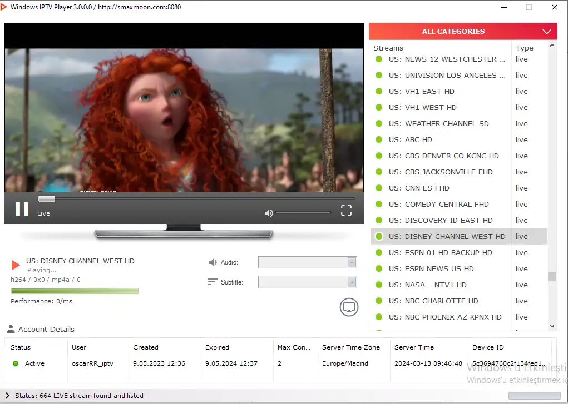Click the Live label in player controls
Viewport: 568px width, 404px height.
pyautogui.click(x=43, y=213)
